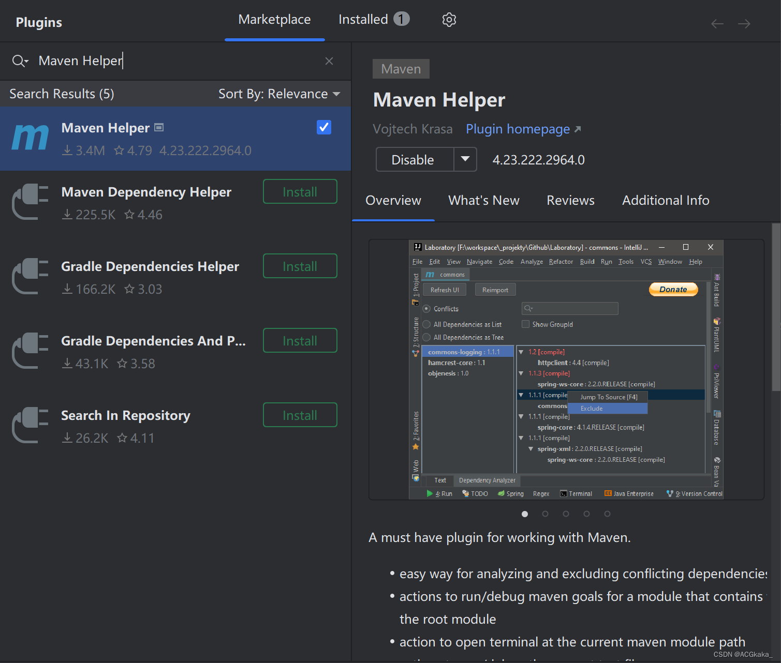Choose Jump To Source in preview menu
The width and height of the screenshot is (781, 663).
pos(608,397)
